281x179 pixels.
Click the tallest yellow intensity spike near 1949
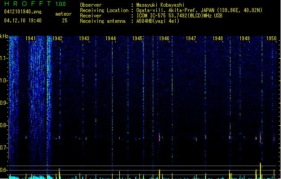point(260,170)
